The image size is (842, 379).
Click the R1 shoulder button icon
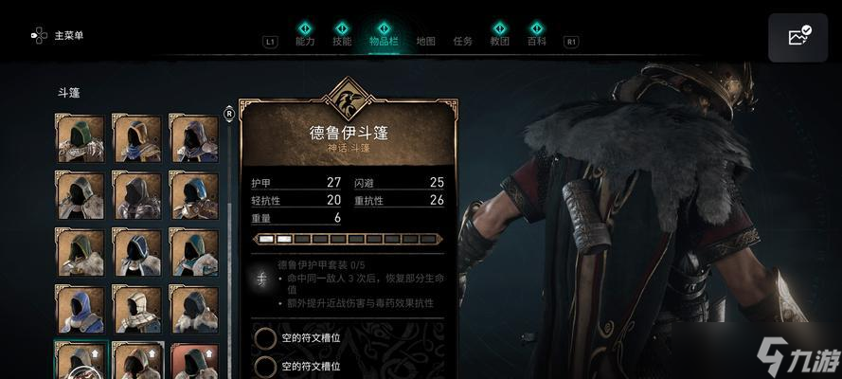[x=571, y=42]
